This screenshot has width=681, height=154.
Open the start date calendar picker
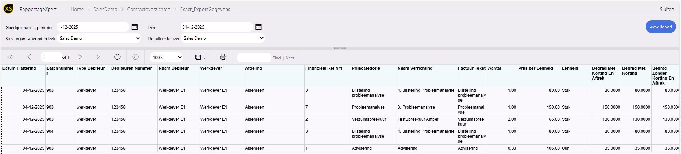(134, 27)
